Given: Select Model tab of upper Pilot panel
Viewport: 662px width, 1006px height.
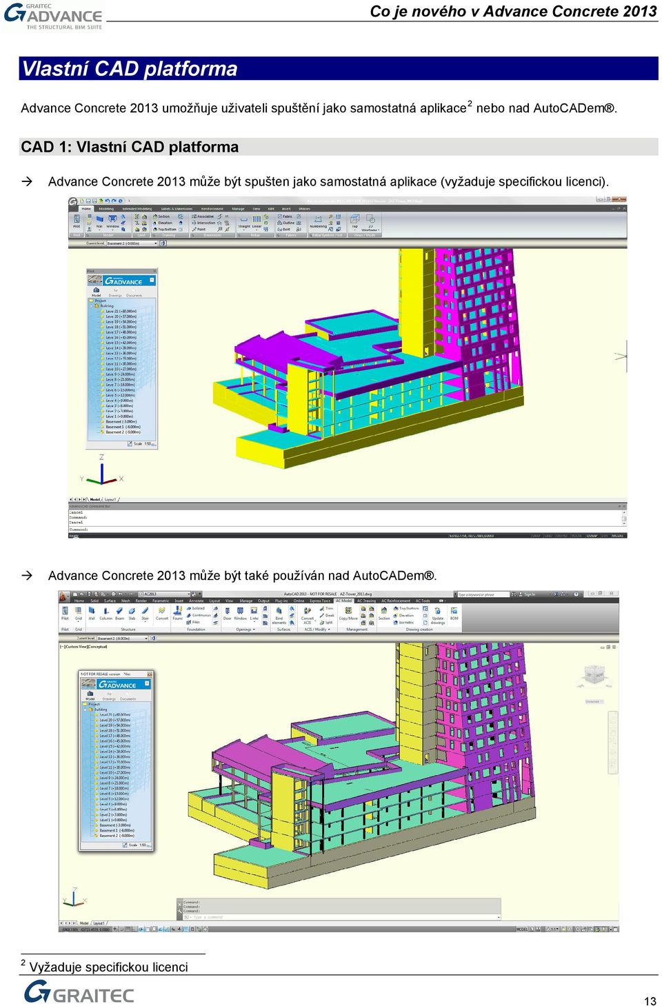Looking at the screenshot, I should pyautogui.click(x=96, y=292).
